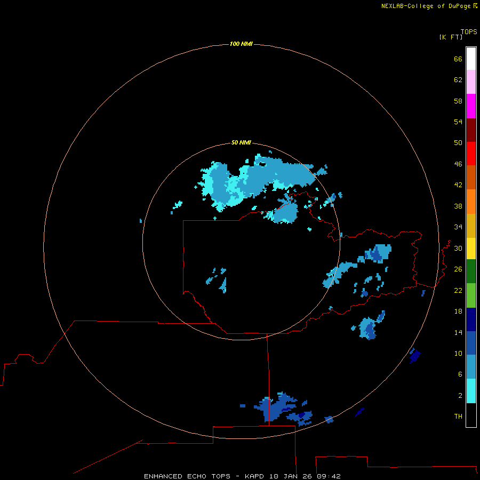This screenshot has height=480, width=480.
Task: Select the dark green legend swatch
Action: pos(471,271)
